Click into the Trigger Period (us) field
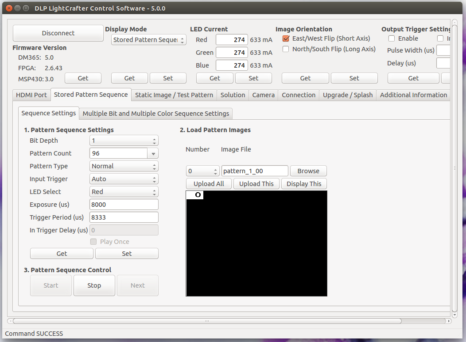The image size is (466, 342). pyautogui.click(x=124, y=217)
